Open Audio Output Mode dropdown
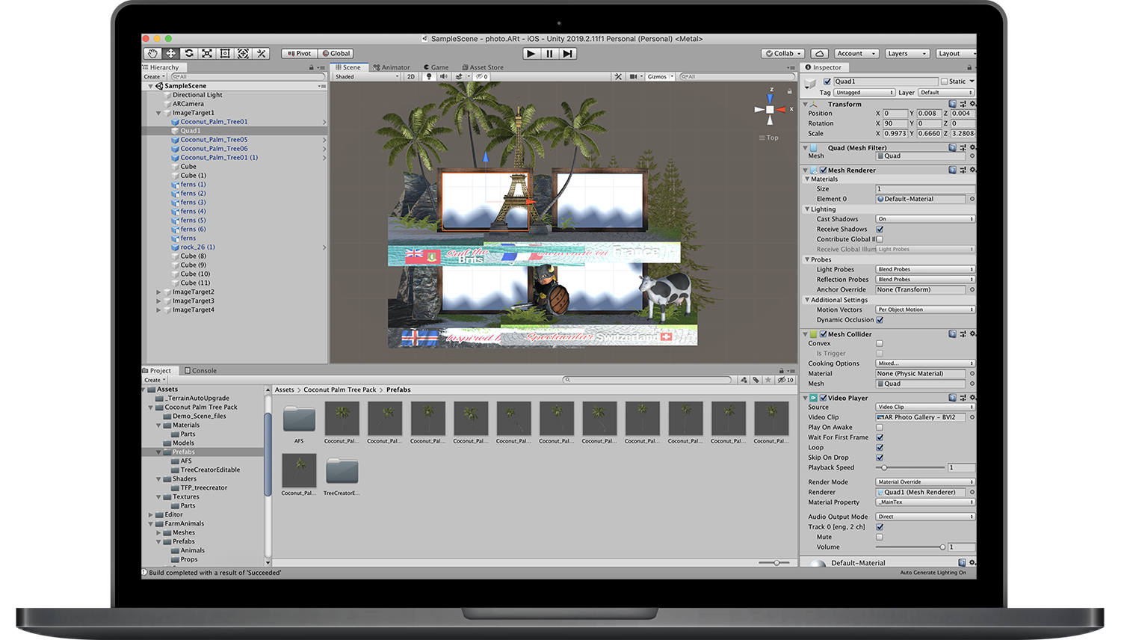 (925, 517)
